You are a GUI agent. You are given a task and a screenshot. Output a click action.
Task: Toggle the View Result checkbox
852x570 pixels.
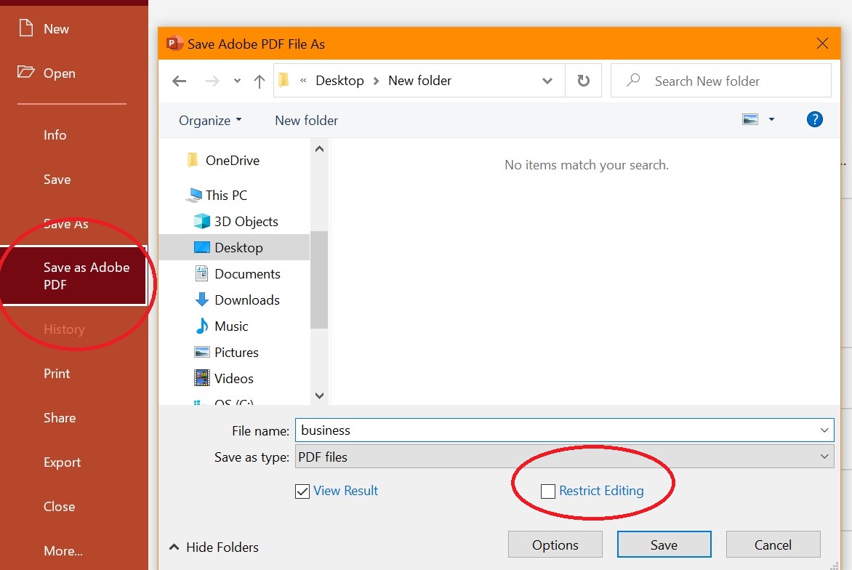[x=302, y=491]
